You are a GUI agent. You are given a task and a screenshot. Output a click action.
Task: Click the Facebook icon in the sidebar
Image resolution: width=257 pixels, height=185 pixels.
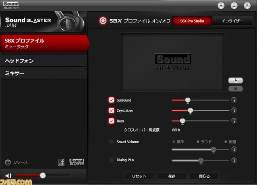click(61, 162)
